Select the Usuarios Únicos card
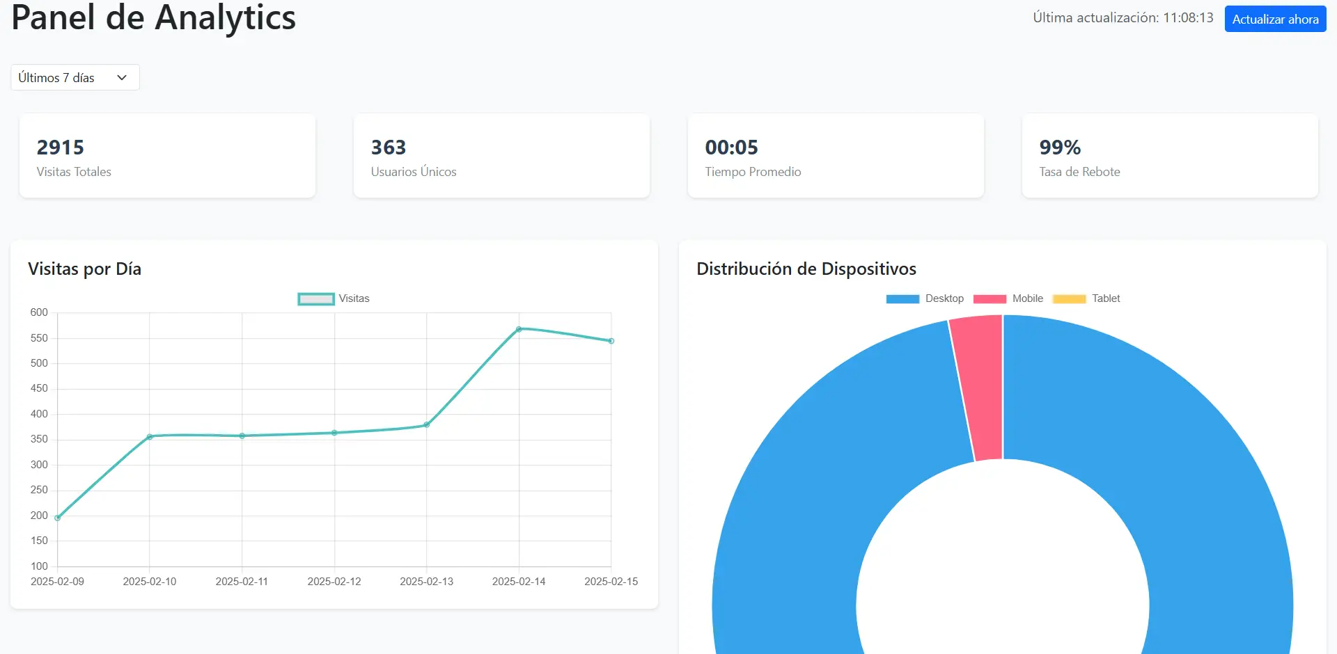The width and height of the screenshot is (1337, 654). (x=501, y=156)
